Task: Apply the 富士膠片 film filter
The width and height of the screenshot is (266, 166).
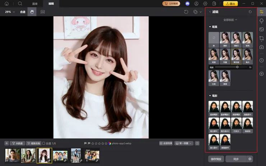Action: coord(214,142)
